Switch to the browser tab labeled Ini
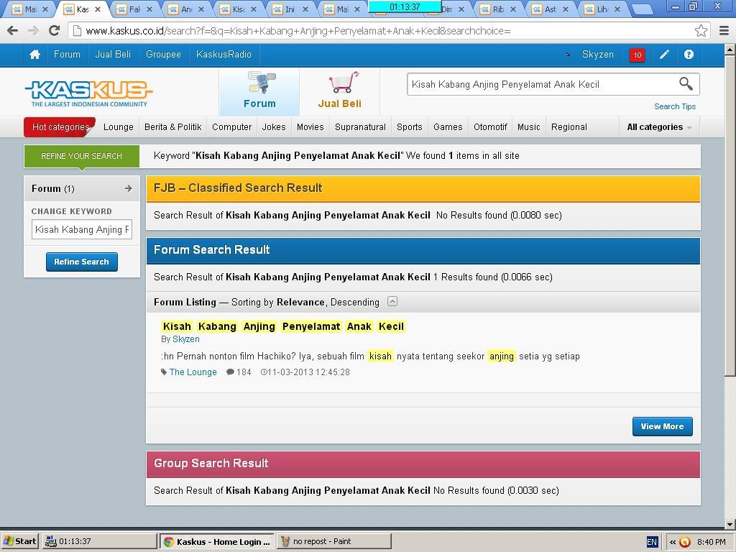The image size is (736, 552). coord(290,9)
